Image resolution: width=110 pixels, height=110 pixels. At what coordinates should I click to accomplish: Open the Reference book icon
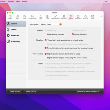[78, 17]
